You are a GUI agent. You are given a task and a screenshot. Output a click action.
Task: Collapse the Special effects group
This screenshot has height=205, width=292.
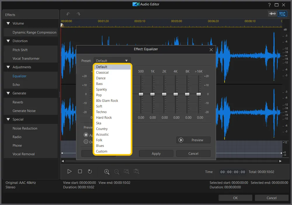8,119
